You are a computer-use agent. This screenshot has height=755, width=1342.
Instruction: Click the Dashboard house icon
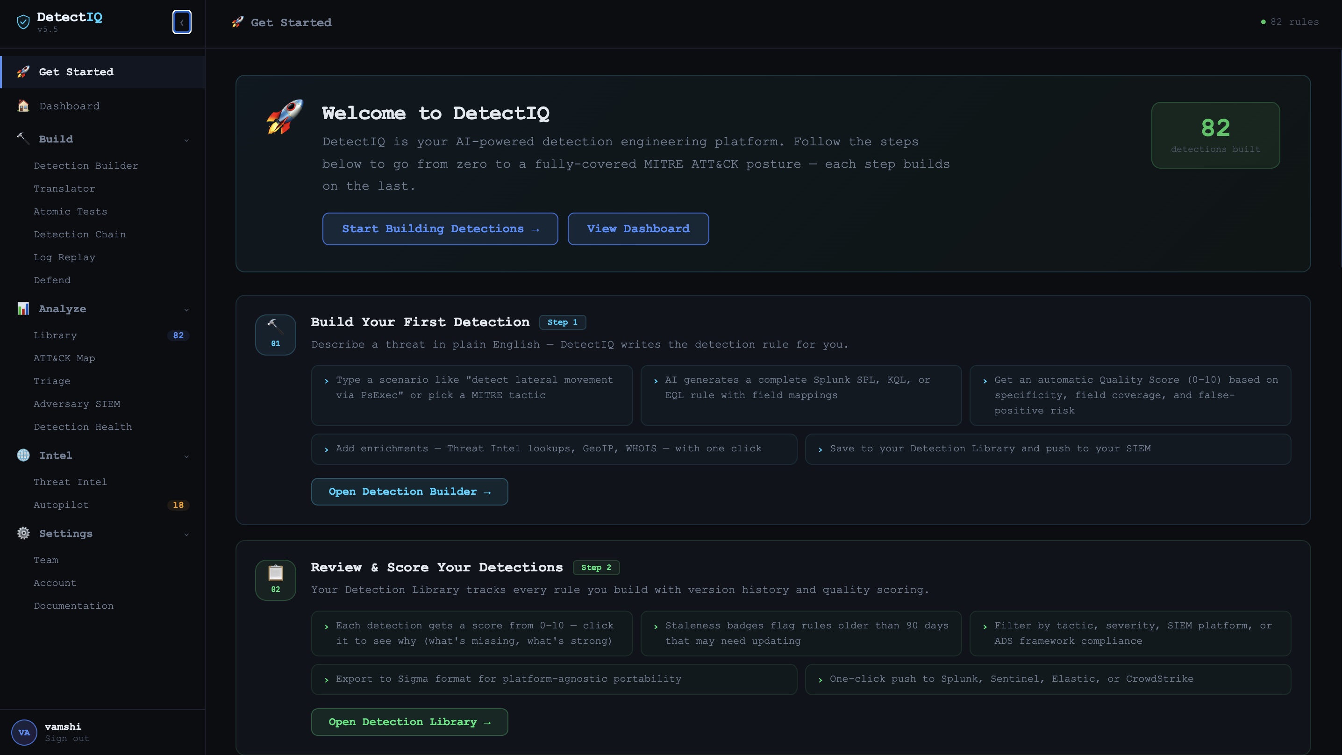23,106
